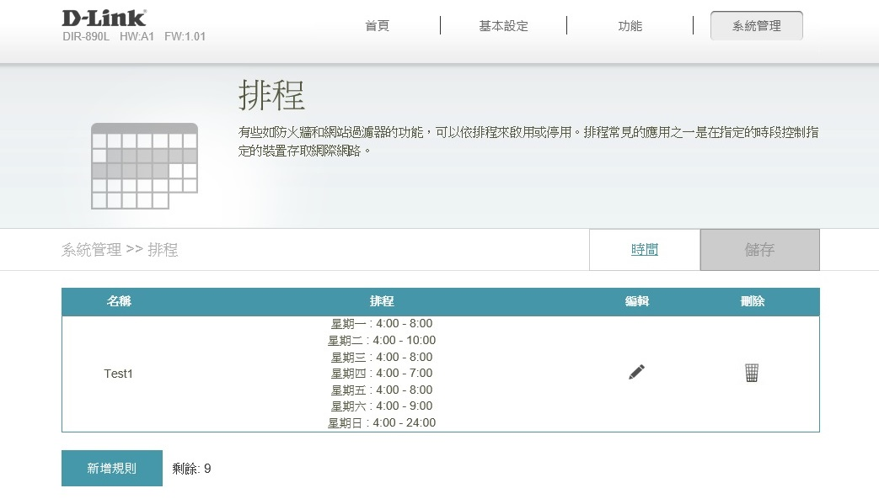The image size is (879, 504).
Task: Click the 星期一 4:00 - 8:00 schedule entry
Action: click(x=381, y=324)
